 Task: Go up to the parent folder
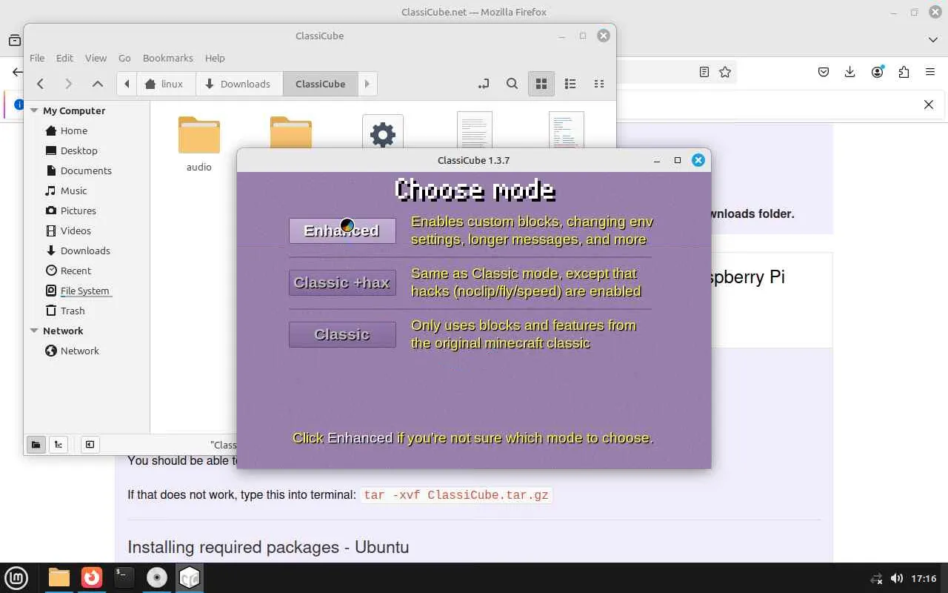97,84
